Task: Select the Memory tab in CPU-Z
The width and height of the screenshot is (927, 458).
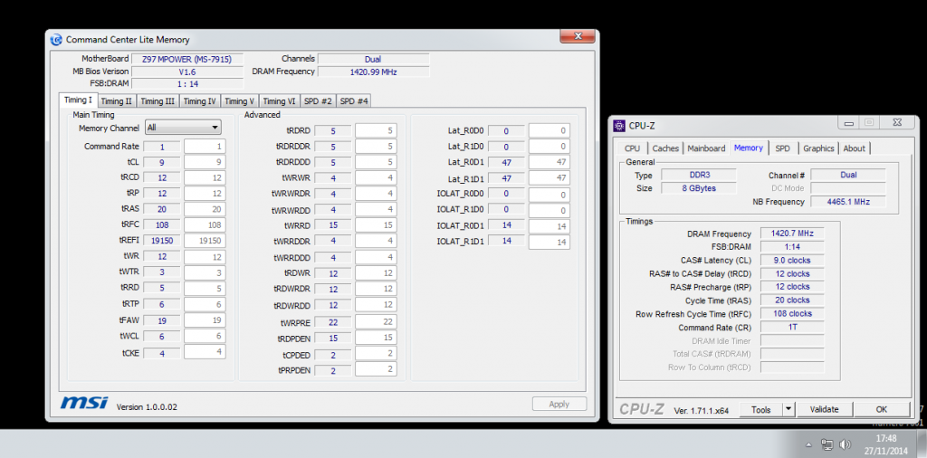Action: [749, 148]
